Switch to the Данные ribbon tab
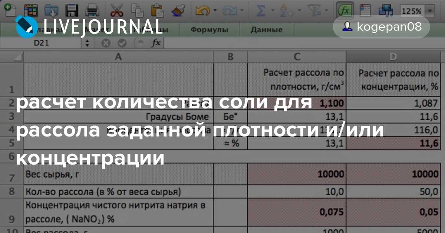The image size is (445, 233). click(266, 30)
